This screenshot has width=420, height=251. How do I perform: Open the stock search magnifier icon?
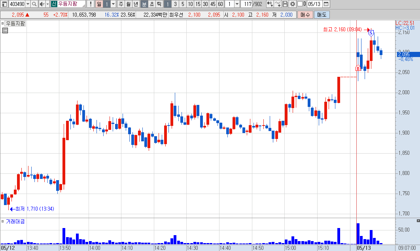click(34, 4)
